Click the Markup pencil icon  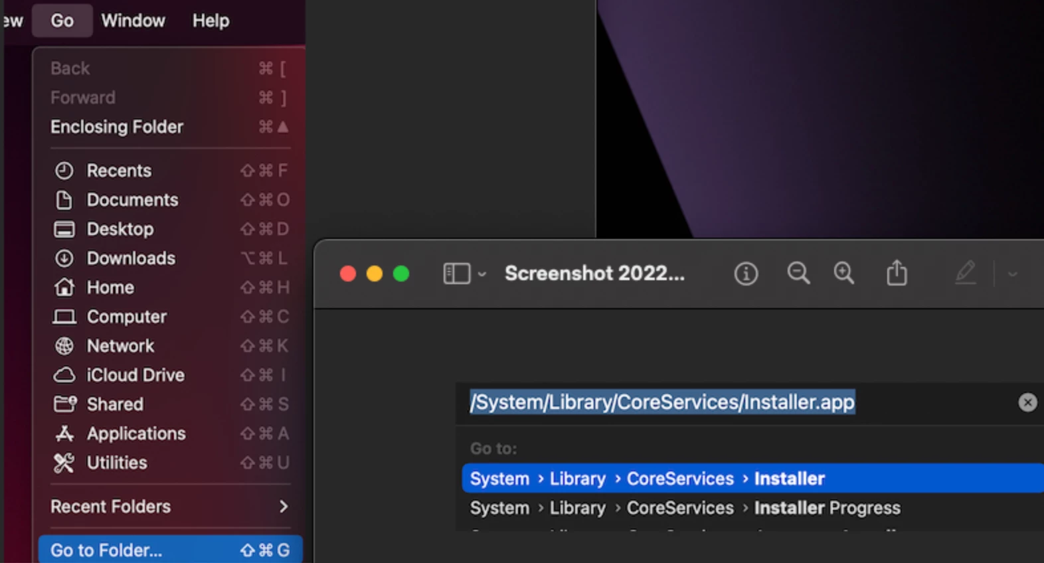[x=965, y=273]
